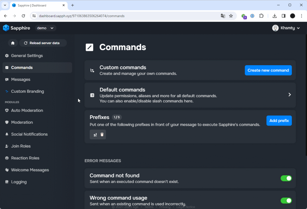
Task: Click the browser profile circle icon
Action: [293, 16]
